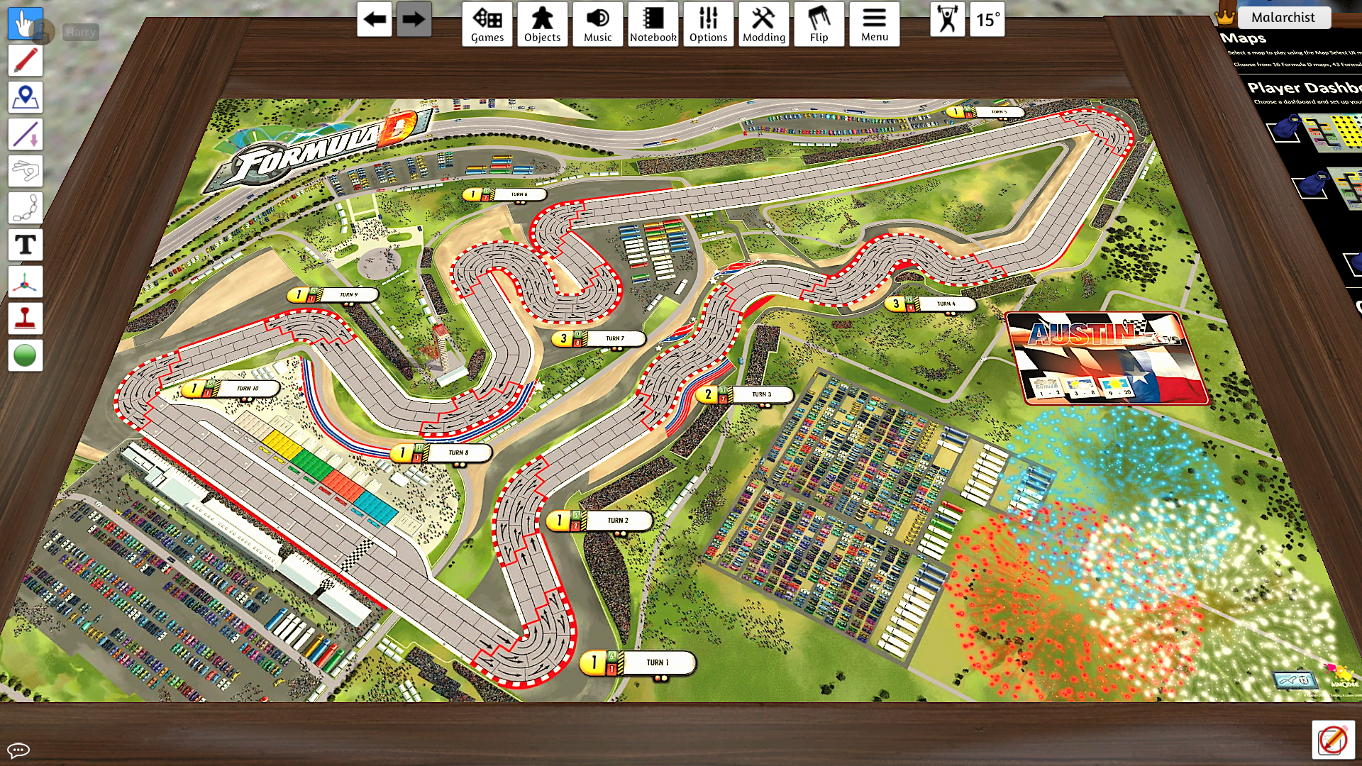The width and height of the screenshot is (1362, 766).
Task: Open the Objects menu
Action: point(542,24)
